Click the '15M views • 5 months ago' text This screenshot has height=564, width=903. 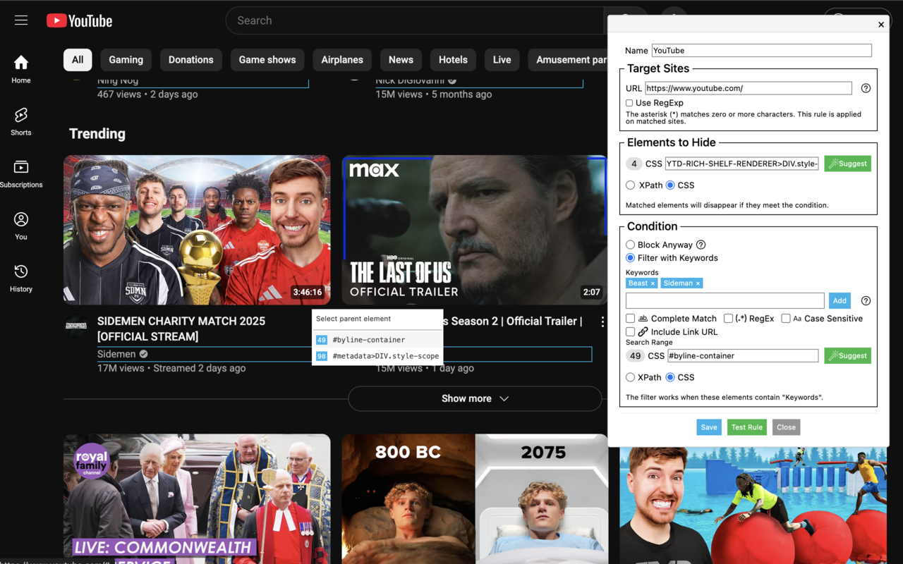coord(433,94)
